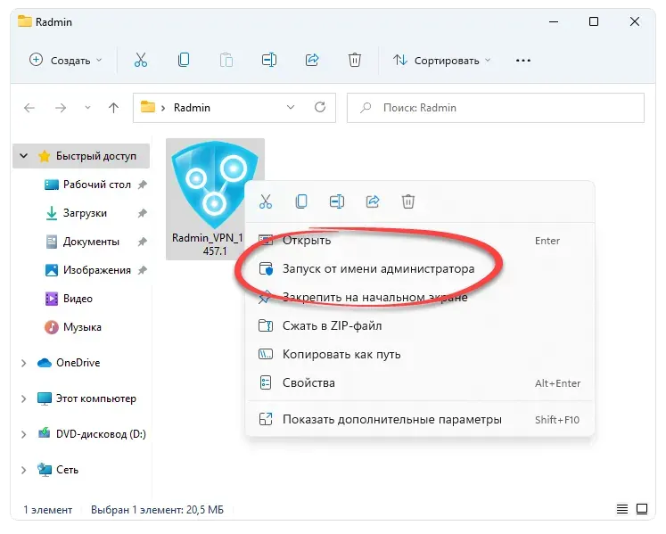Open Видео in the sidebar
This screenshot has width=666, height=534.
coord(78,299)
